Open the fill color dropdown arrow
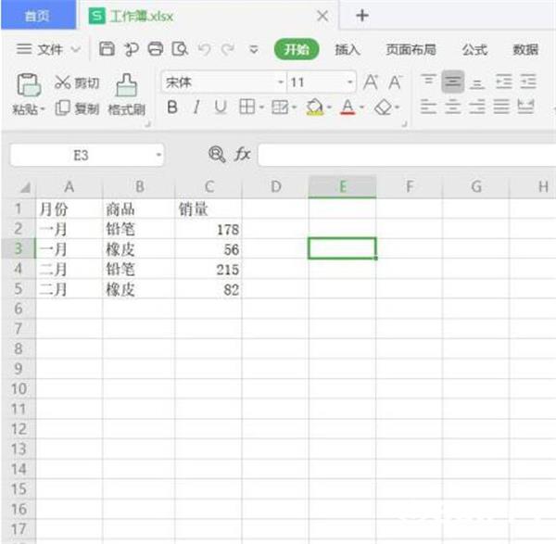Viewport: 556px width, 544px height. (x=329, y=107)
